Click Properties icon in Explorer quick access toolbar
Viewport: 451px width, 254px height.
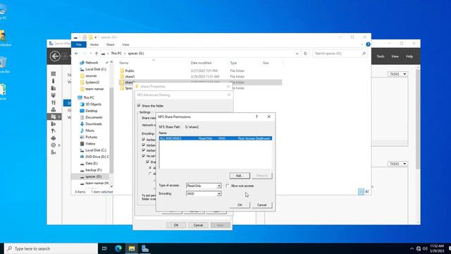85,37
